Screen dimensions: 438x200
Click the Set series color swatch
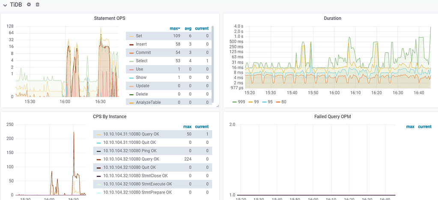[131, 36]
